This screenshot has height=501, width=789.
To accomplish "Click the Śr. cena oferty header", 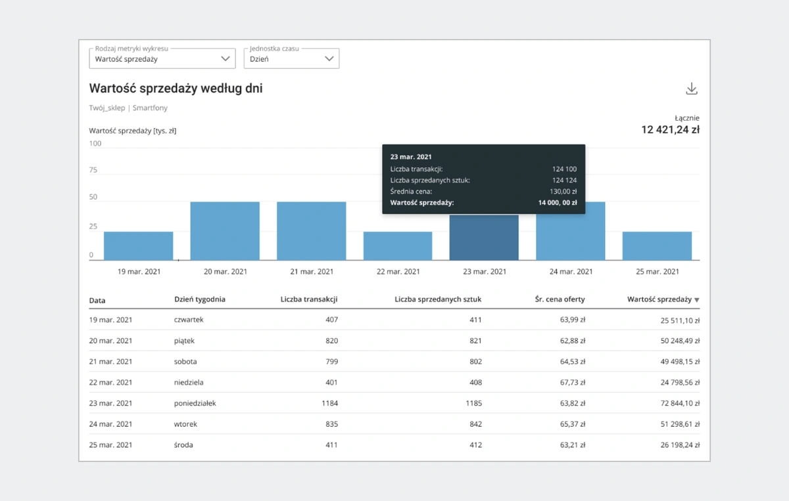I will click(x=560, y=299).
